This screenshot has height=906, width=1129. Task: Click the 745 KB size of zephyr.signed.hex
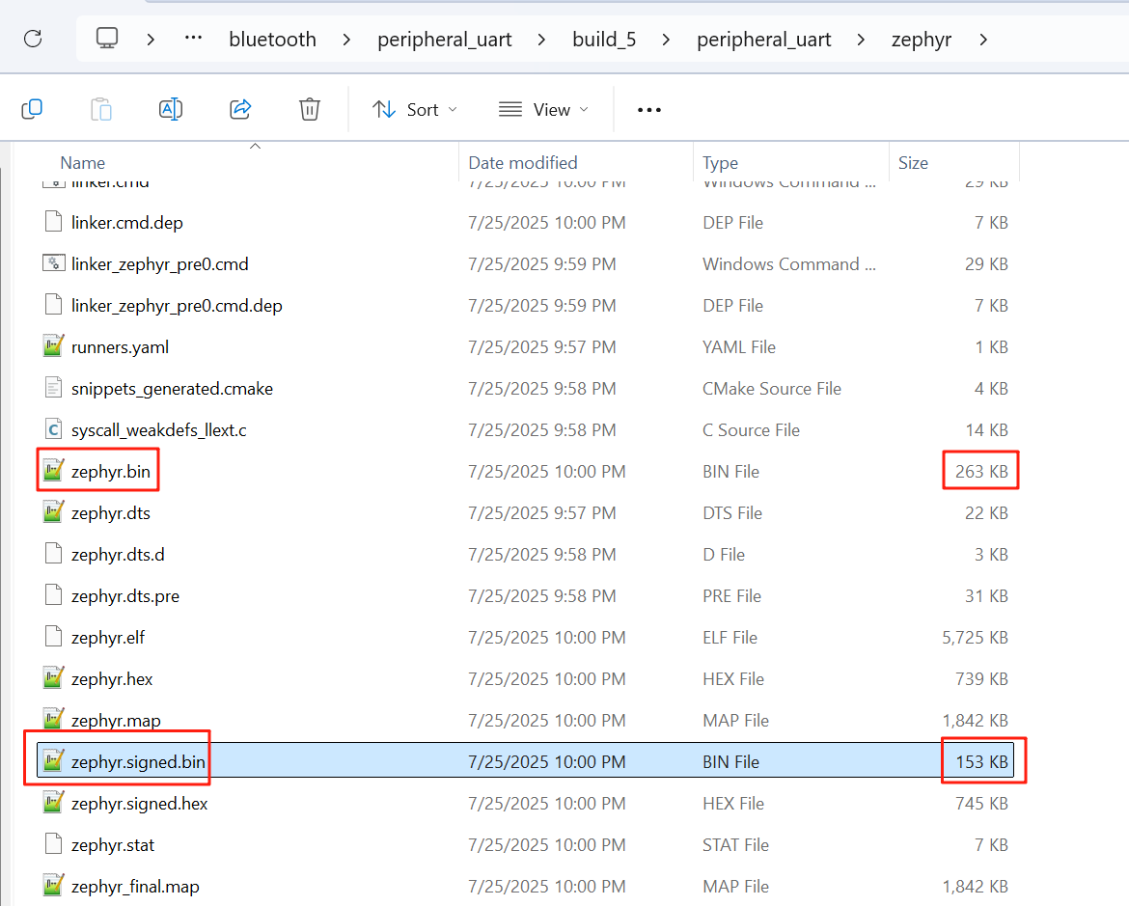pos(981,803)
